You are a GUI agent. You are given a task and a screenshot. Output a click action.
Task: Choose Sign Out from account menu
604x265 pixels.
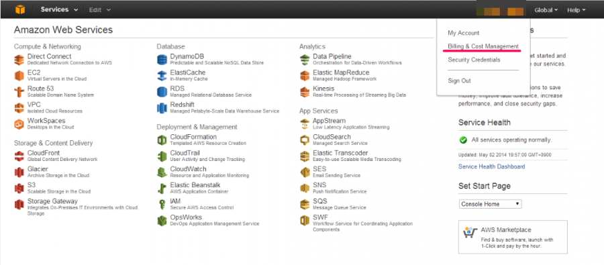coord(459,81)
